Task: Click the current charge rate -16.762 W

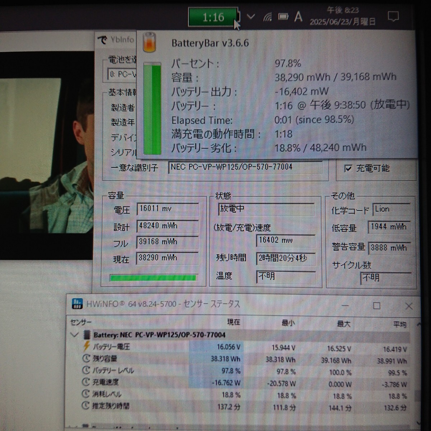Action: 226,383
